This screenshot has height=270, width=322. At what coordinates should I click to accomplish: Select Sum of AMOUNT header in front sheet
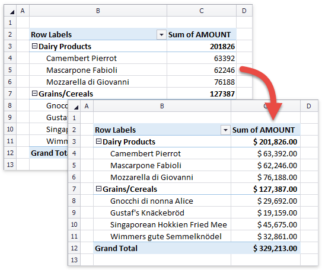266,130
